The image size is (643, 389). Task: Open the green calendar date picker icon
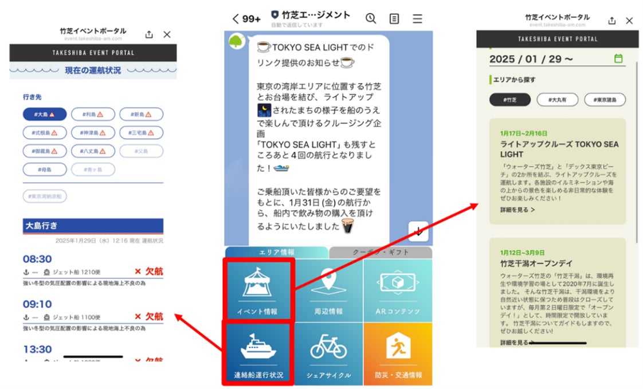tap(618, 58)
